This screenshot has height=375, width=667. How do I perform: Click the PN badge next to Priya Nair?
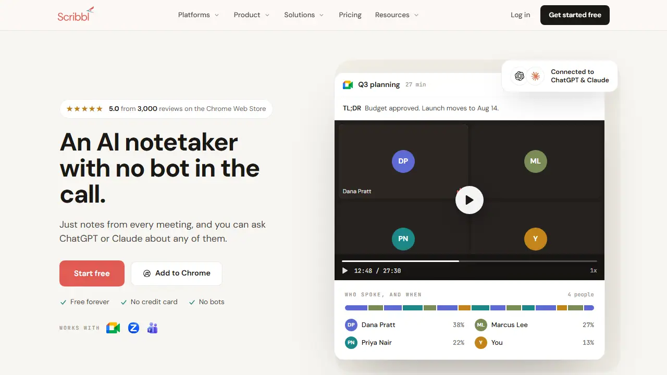[351, 343]
